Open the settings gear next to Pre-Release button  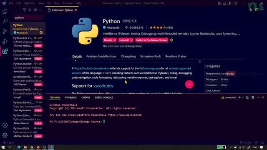tap(171, 40)
